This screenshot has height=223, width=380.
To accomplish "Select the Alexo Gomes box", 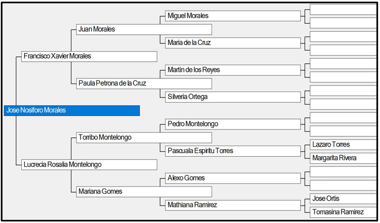I will [x=233, y=178].
